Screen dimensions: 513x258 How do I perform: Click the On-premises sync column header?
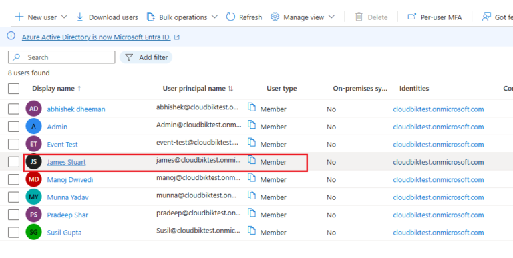click(x=360, y=89)
